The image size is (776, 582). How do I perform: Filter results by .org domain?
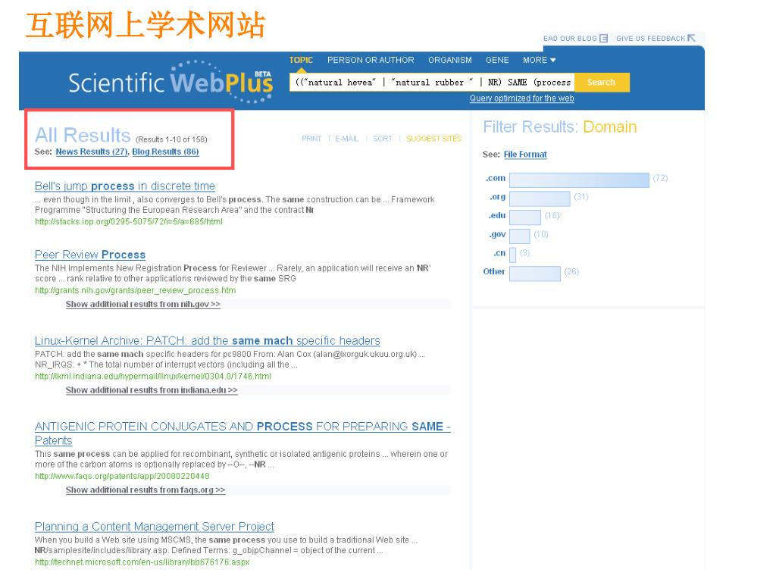[497, 197]
